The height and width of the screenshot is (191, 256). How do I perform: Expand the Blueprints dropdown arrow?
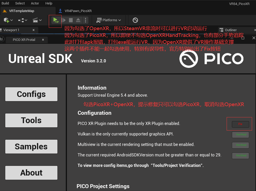26,20
